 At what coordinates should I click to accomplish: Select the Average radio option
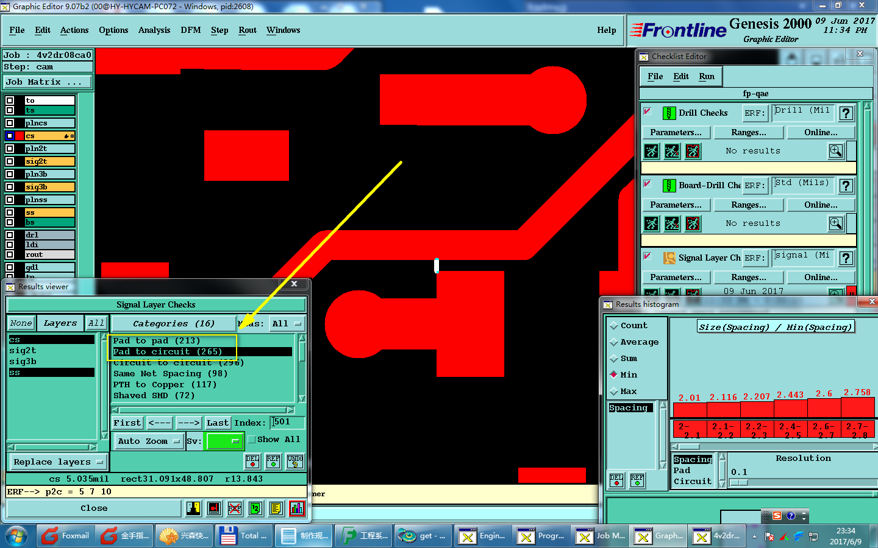[614, 342]
